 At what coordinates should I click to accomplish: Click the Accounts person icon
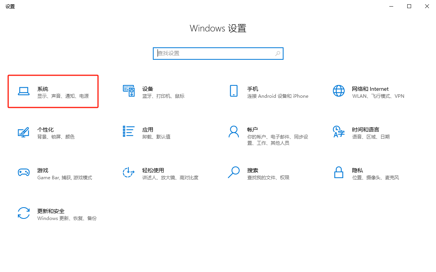[x=233, y=132]
